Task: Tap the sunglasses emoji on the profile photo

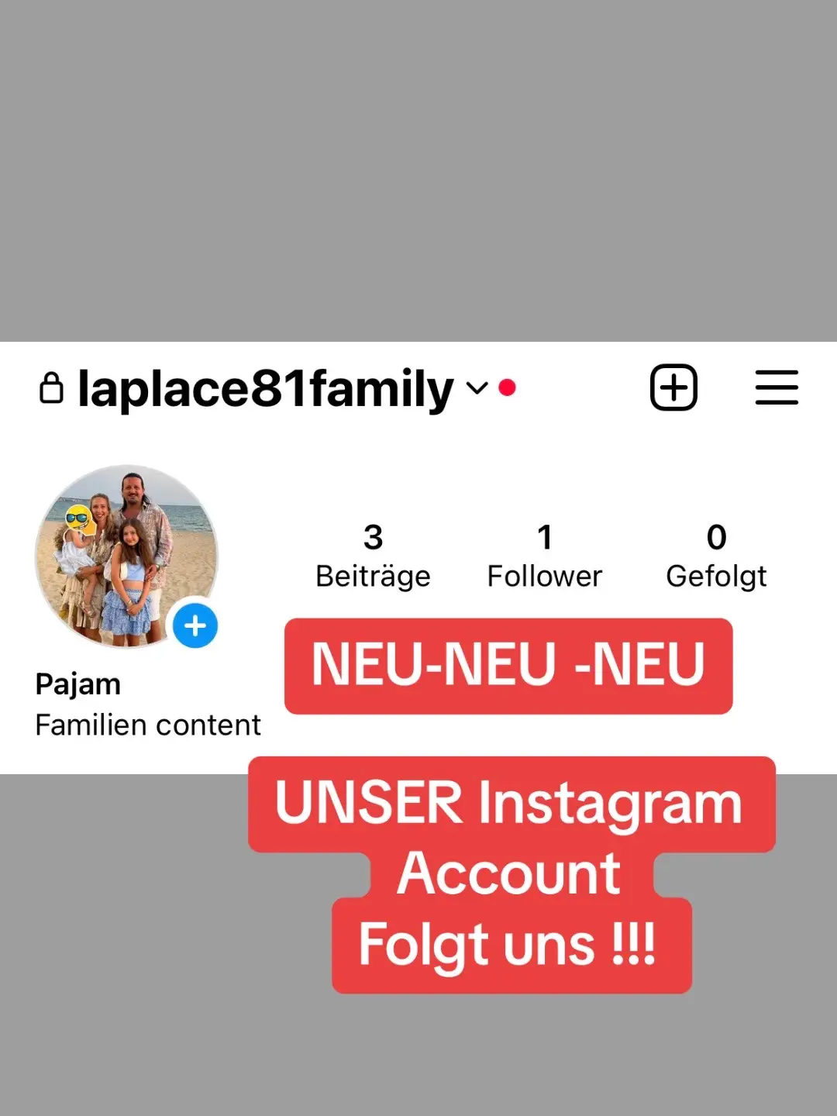Action: click(79, 518)
